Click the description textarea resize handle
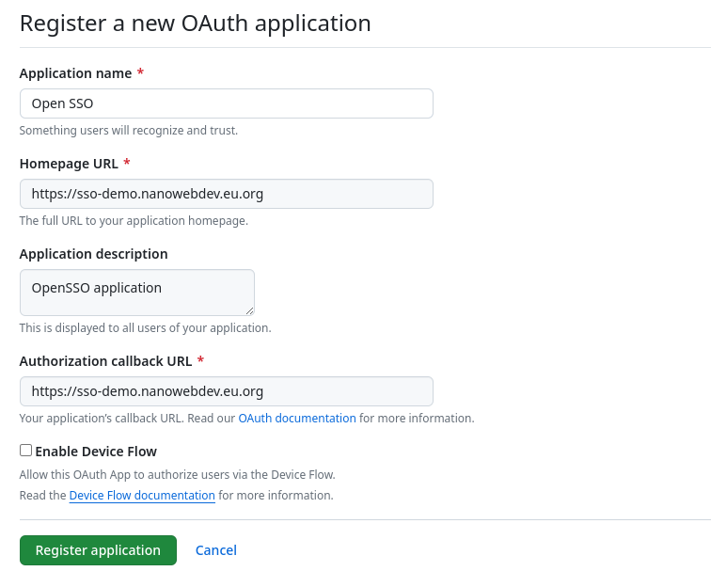Screen dimensions: 726x587 pos(249,310)
